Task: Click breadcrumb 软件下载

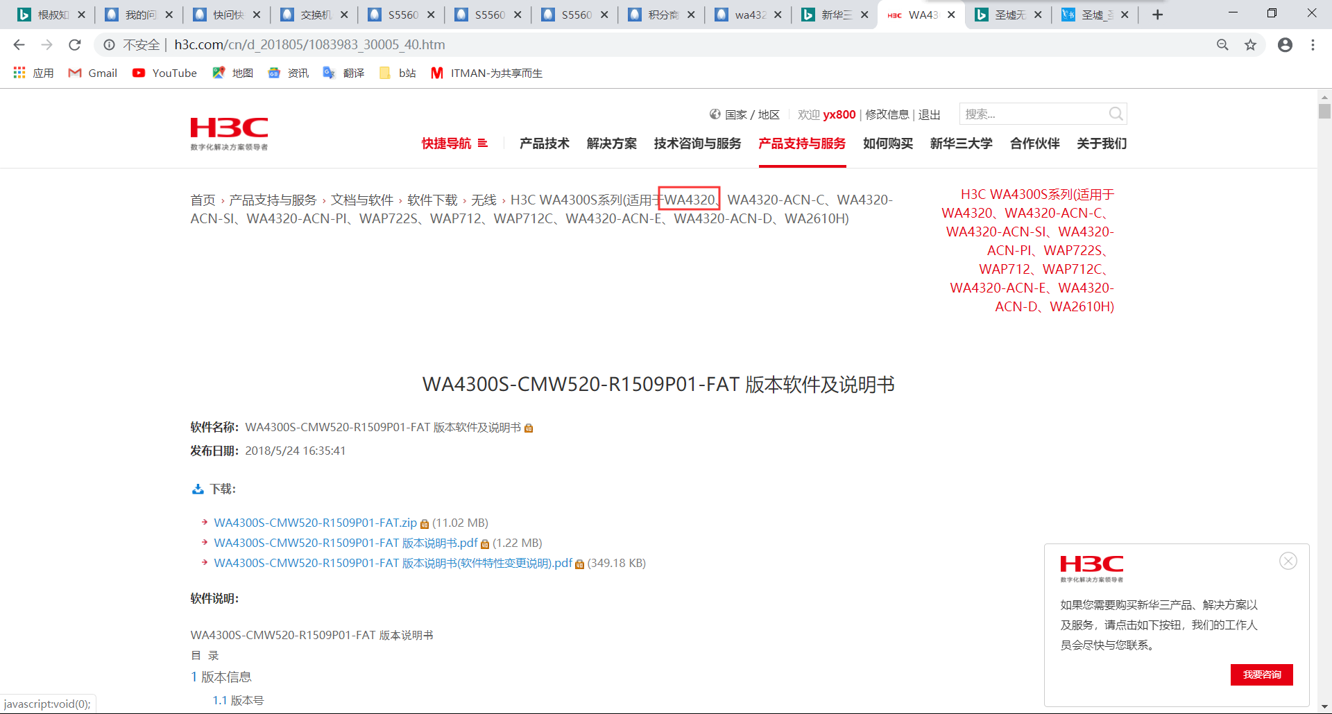Action: coord(432,200)
